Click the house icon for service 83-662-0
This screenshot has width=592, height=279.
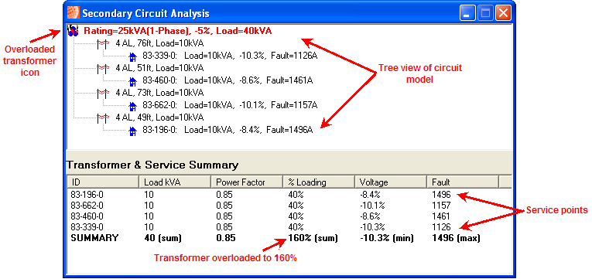click(132, 105)
